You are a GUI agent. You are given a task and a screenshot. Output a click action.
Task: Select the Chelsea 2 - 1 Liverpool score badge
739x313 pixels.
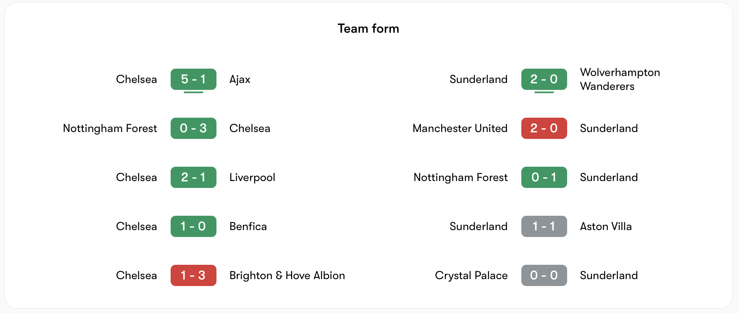193,177
